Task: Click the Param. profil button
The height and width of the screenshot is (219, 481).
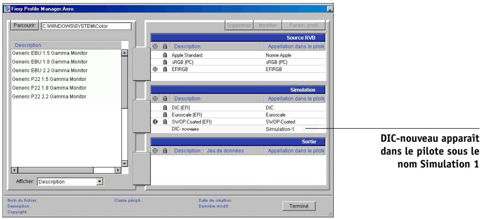Action: (x=304, y=25)
